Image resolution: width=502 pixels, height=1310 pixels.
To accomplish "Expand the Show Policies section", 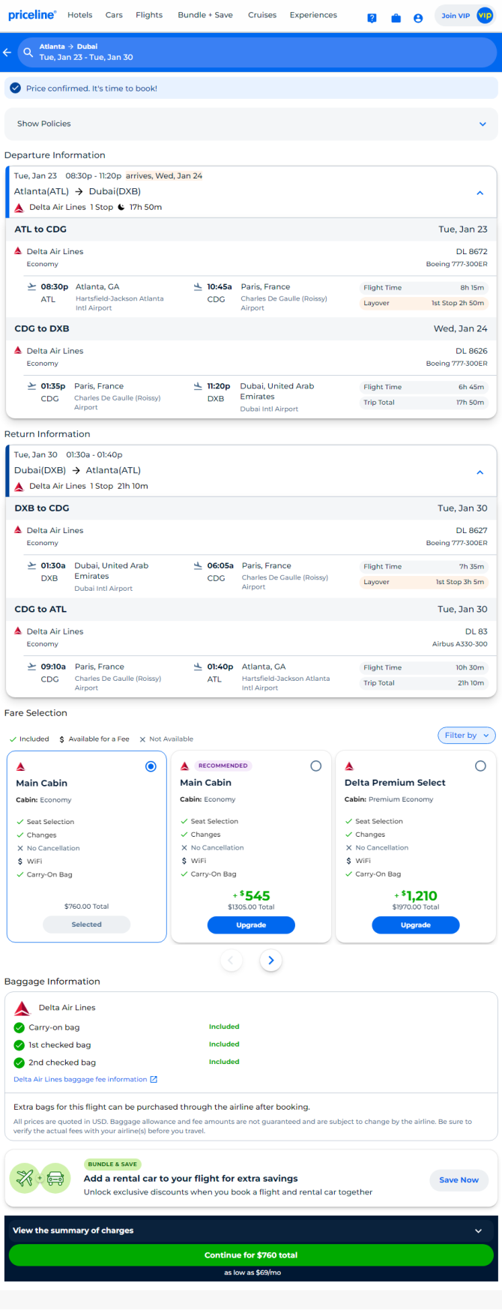I will coord(251,124).
